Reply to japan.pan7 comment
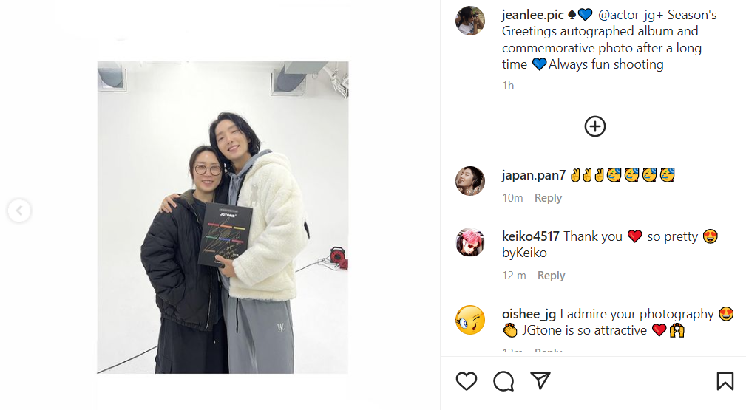The image size is (746, 410). [548, 198]
